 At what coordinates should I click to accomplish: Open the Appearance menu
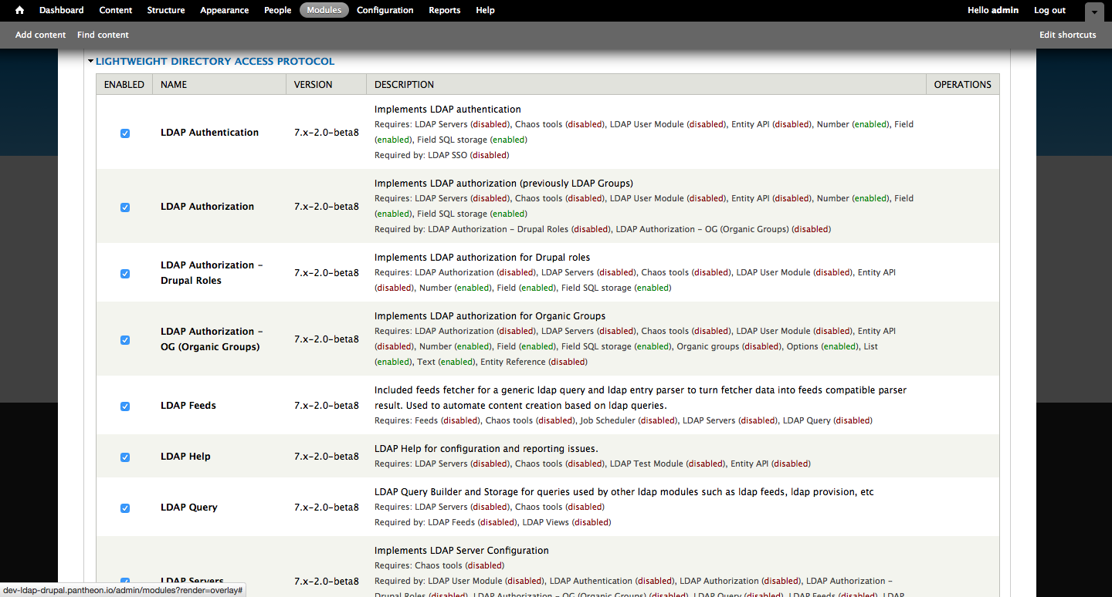click(x=225, y=10)
